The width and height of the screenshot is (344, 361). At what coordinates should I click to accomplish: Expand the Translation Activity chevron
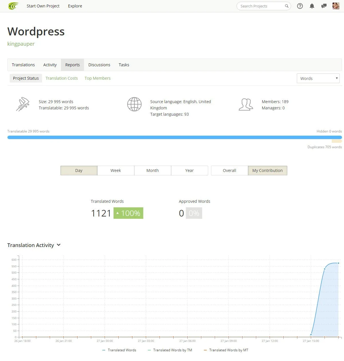click(x=59, y=245)
